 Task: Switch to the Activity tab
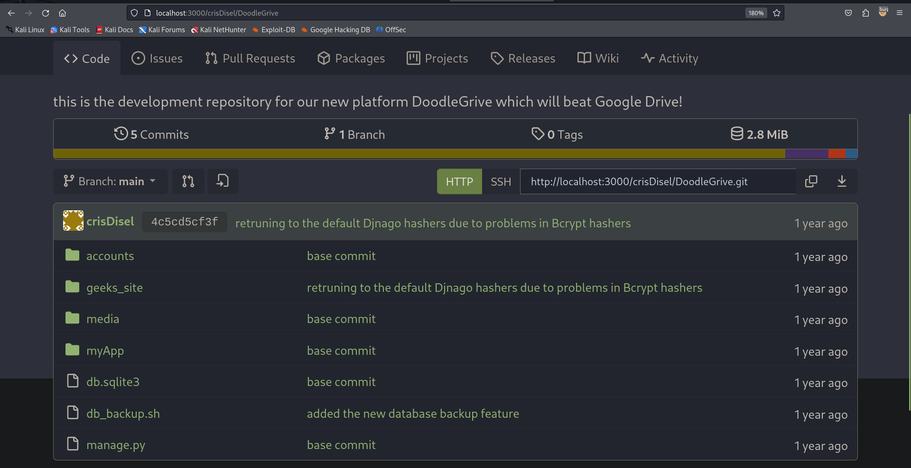(x=669, y=58)
